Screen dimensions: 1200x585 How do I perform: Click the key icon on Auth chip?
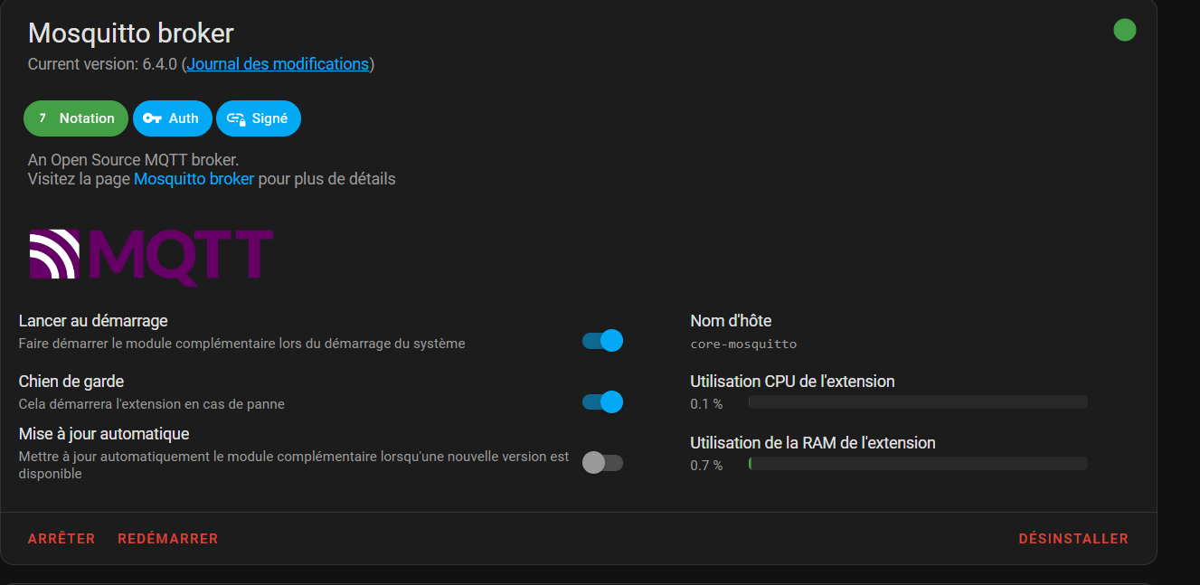pos(152,118)
